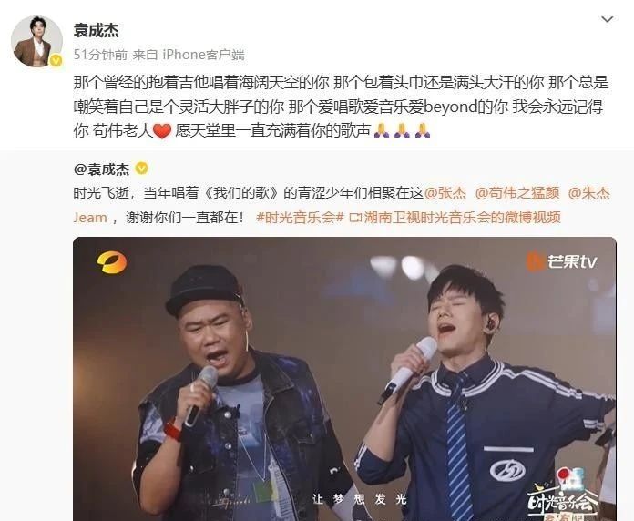The height and width of the screenshot is (521, 634).
Task: Click the verified badge on avatar
Action: pos(56,61)
